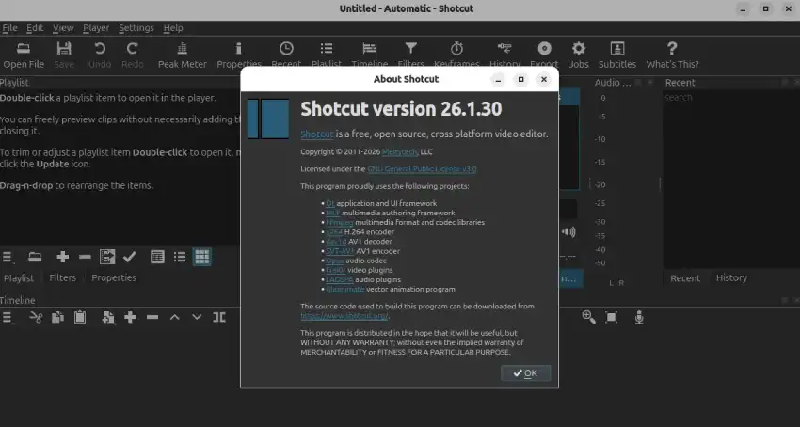
Task: Open the Settings menu
Action: click(136, 28)
